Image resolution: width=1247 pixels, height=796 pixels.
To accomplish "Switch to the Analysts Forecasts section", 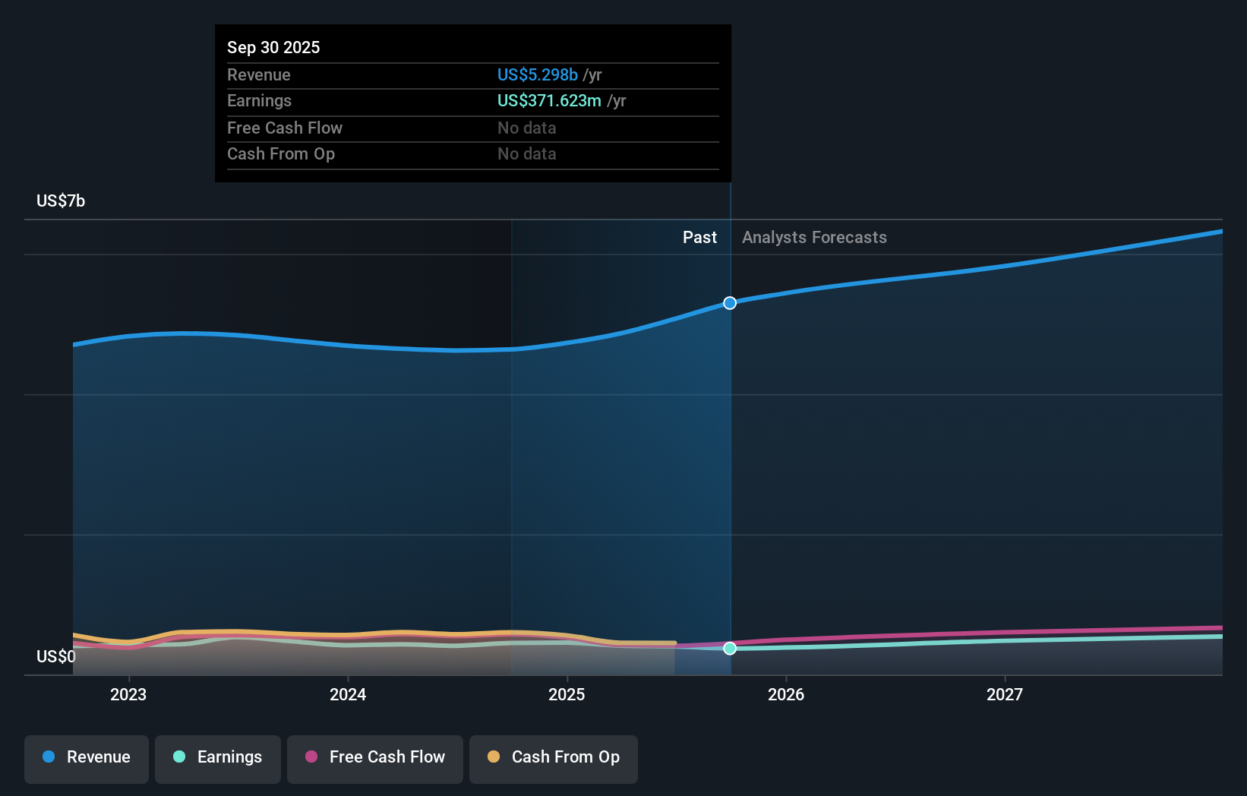I will [x=813, y=237].
